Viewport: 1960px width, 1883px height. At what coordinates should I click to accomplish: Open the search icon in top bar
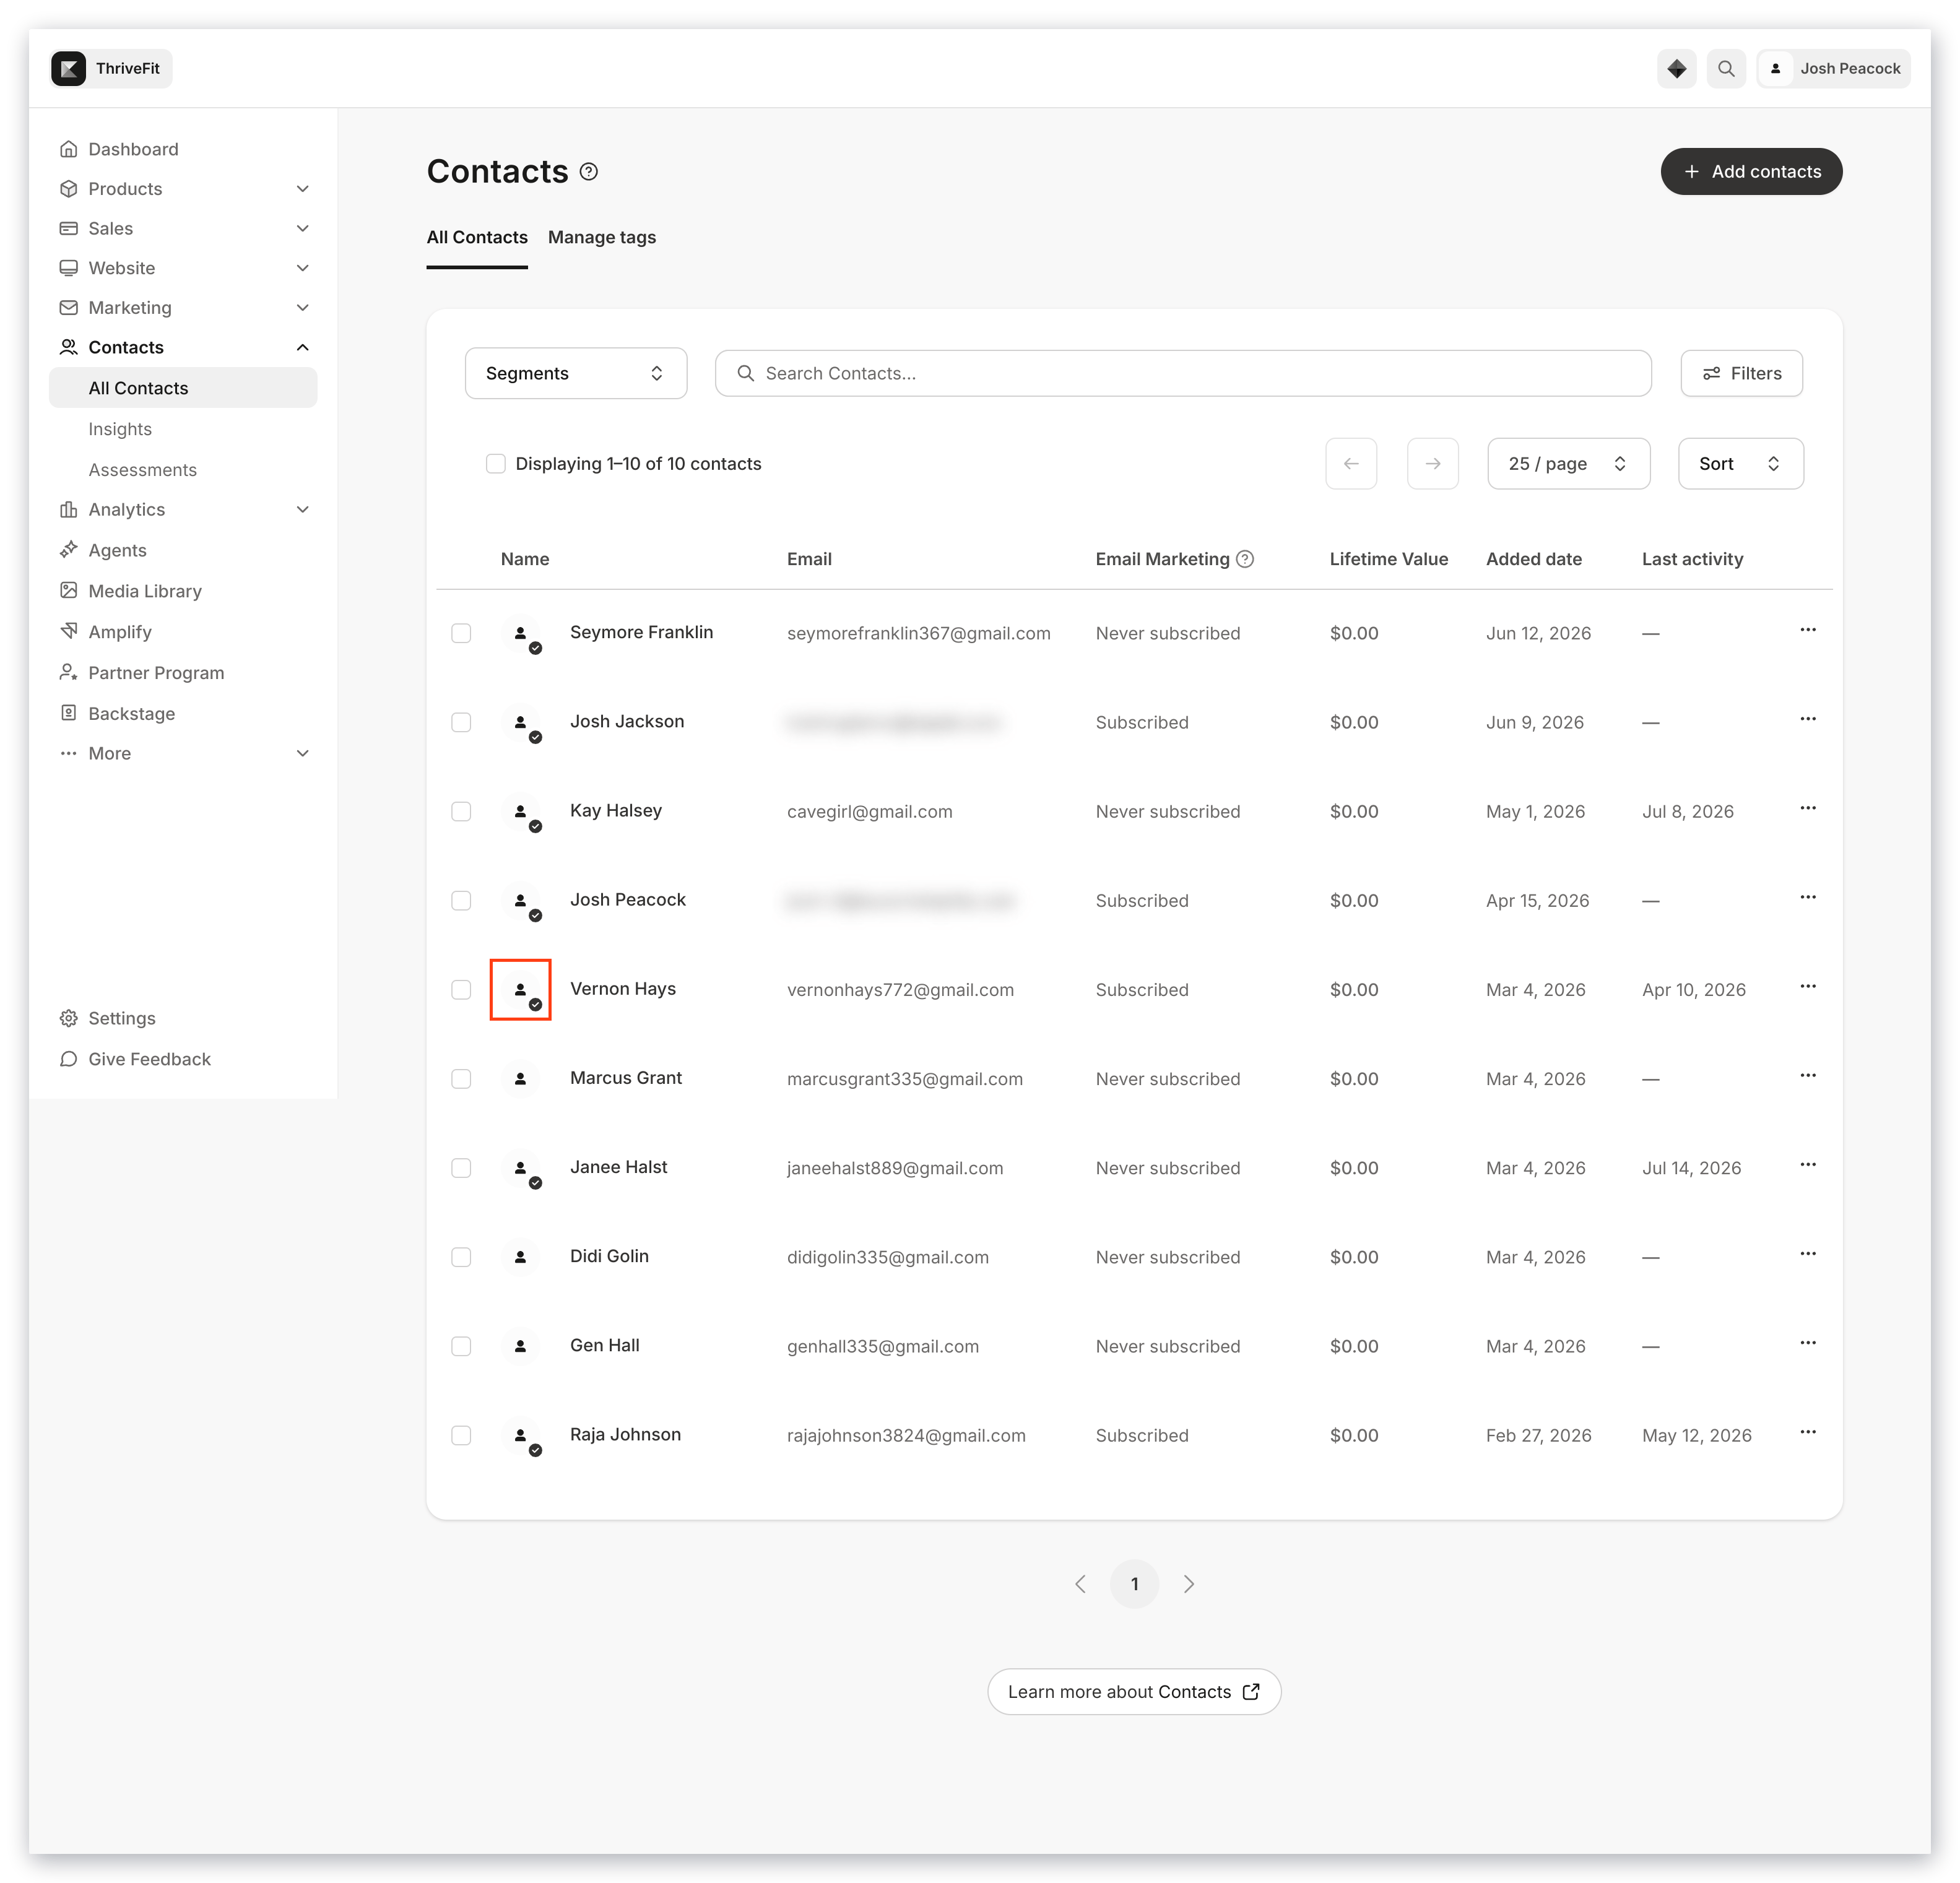point(1726,68)
